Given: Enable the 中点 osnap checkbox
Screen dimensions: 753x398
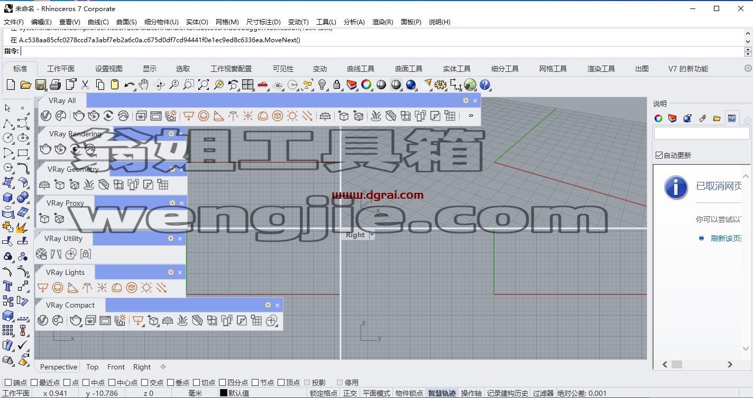Looking at the screenshot, I should pyautogui.click(x=86, y=382).
